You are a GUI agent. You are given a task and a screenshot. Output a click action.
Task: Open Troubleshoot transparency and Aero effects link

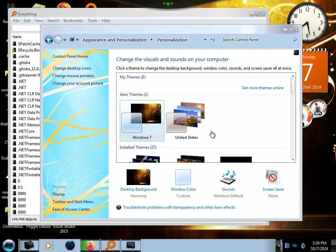pos(179,207)
